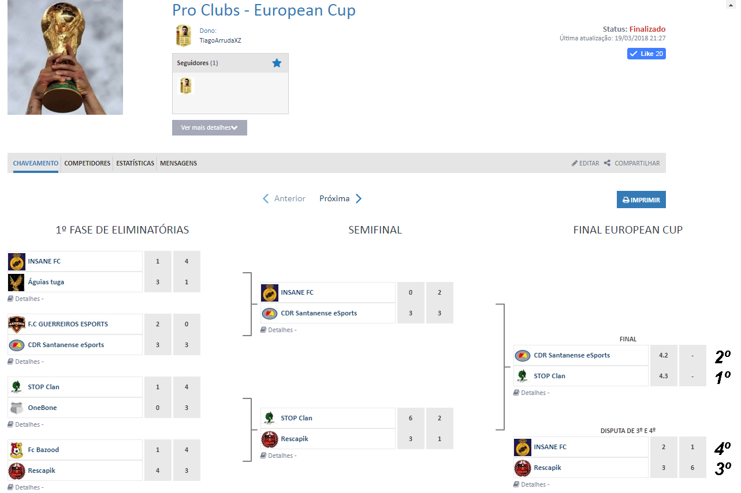Go to Próxima round with right chevron

pyautogui.click(x=358, y=198)
